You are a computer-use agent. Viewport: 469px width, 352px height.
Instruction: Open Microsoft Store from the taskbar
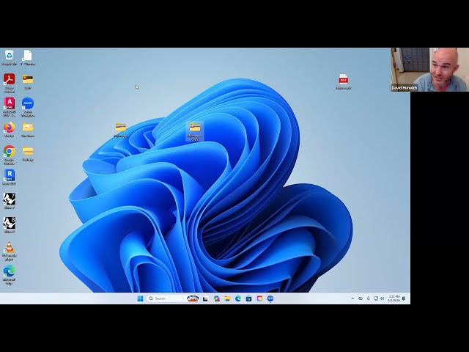coord(249,298)
